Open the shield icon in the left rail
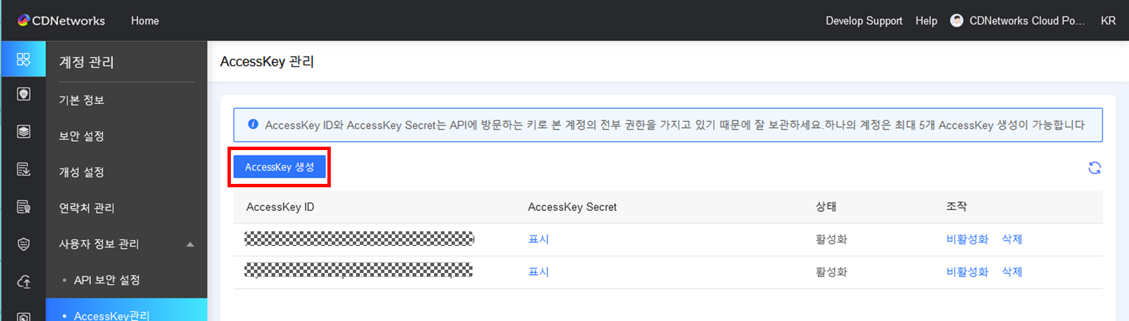The height and width of the screenshot is (321, 1129). [x=23, y=94]
